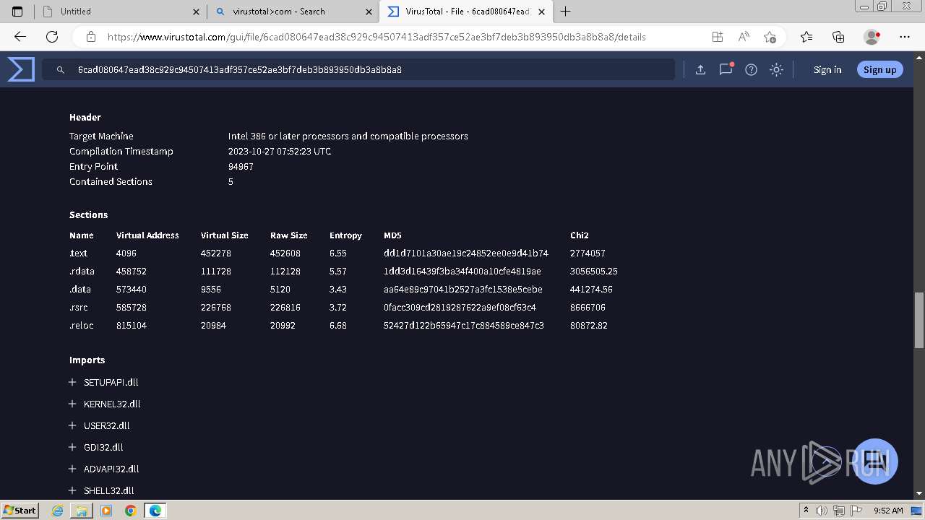Screen dimensions: 925x520
Task: Click the VirusTotal logo icon
Action: pyautogui.click(x=21, y=69)
